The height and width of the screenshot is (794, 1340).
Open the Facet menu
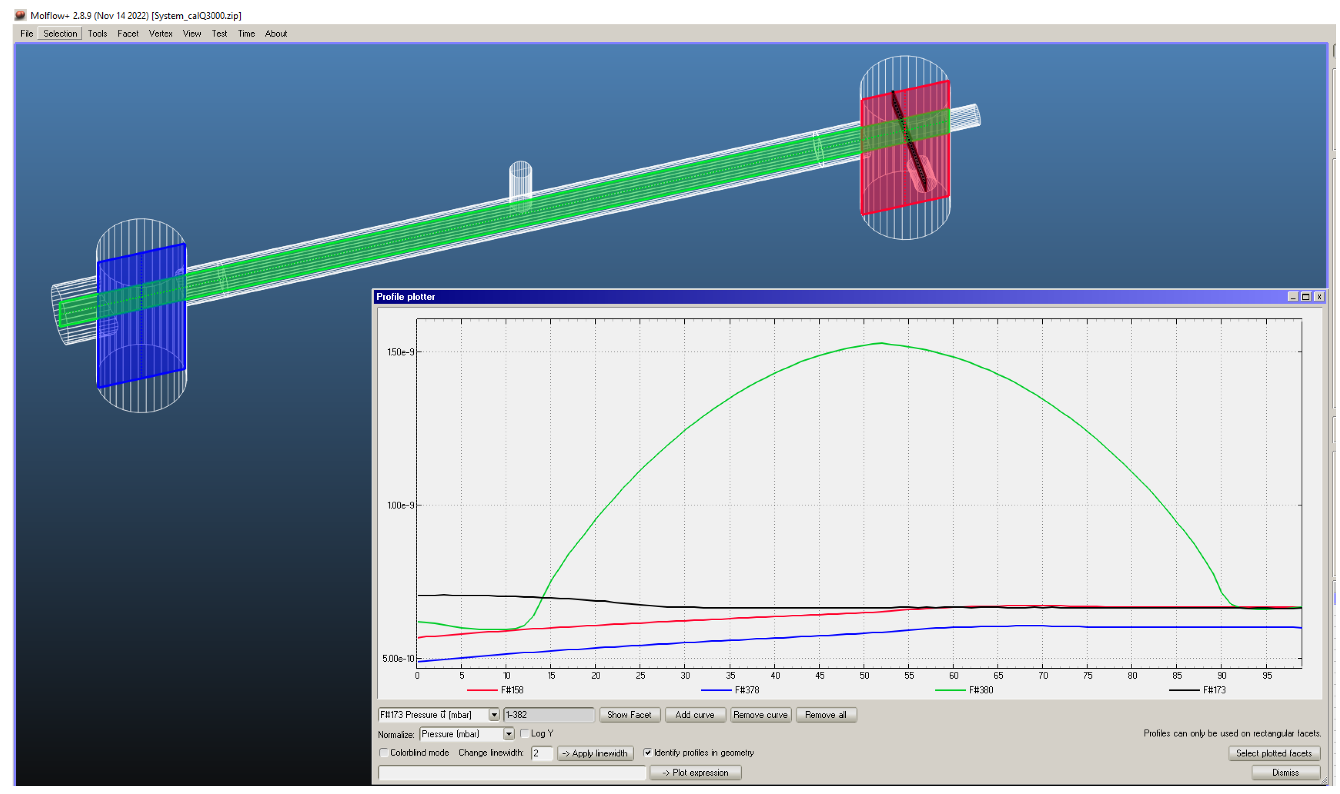128,34
